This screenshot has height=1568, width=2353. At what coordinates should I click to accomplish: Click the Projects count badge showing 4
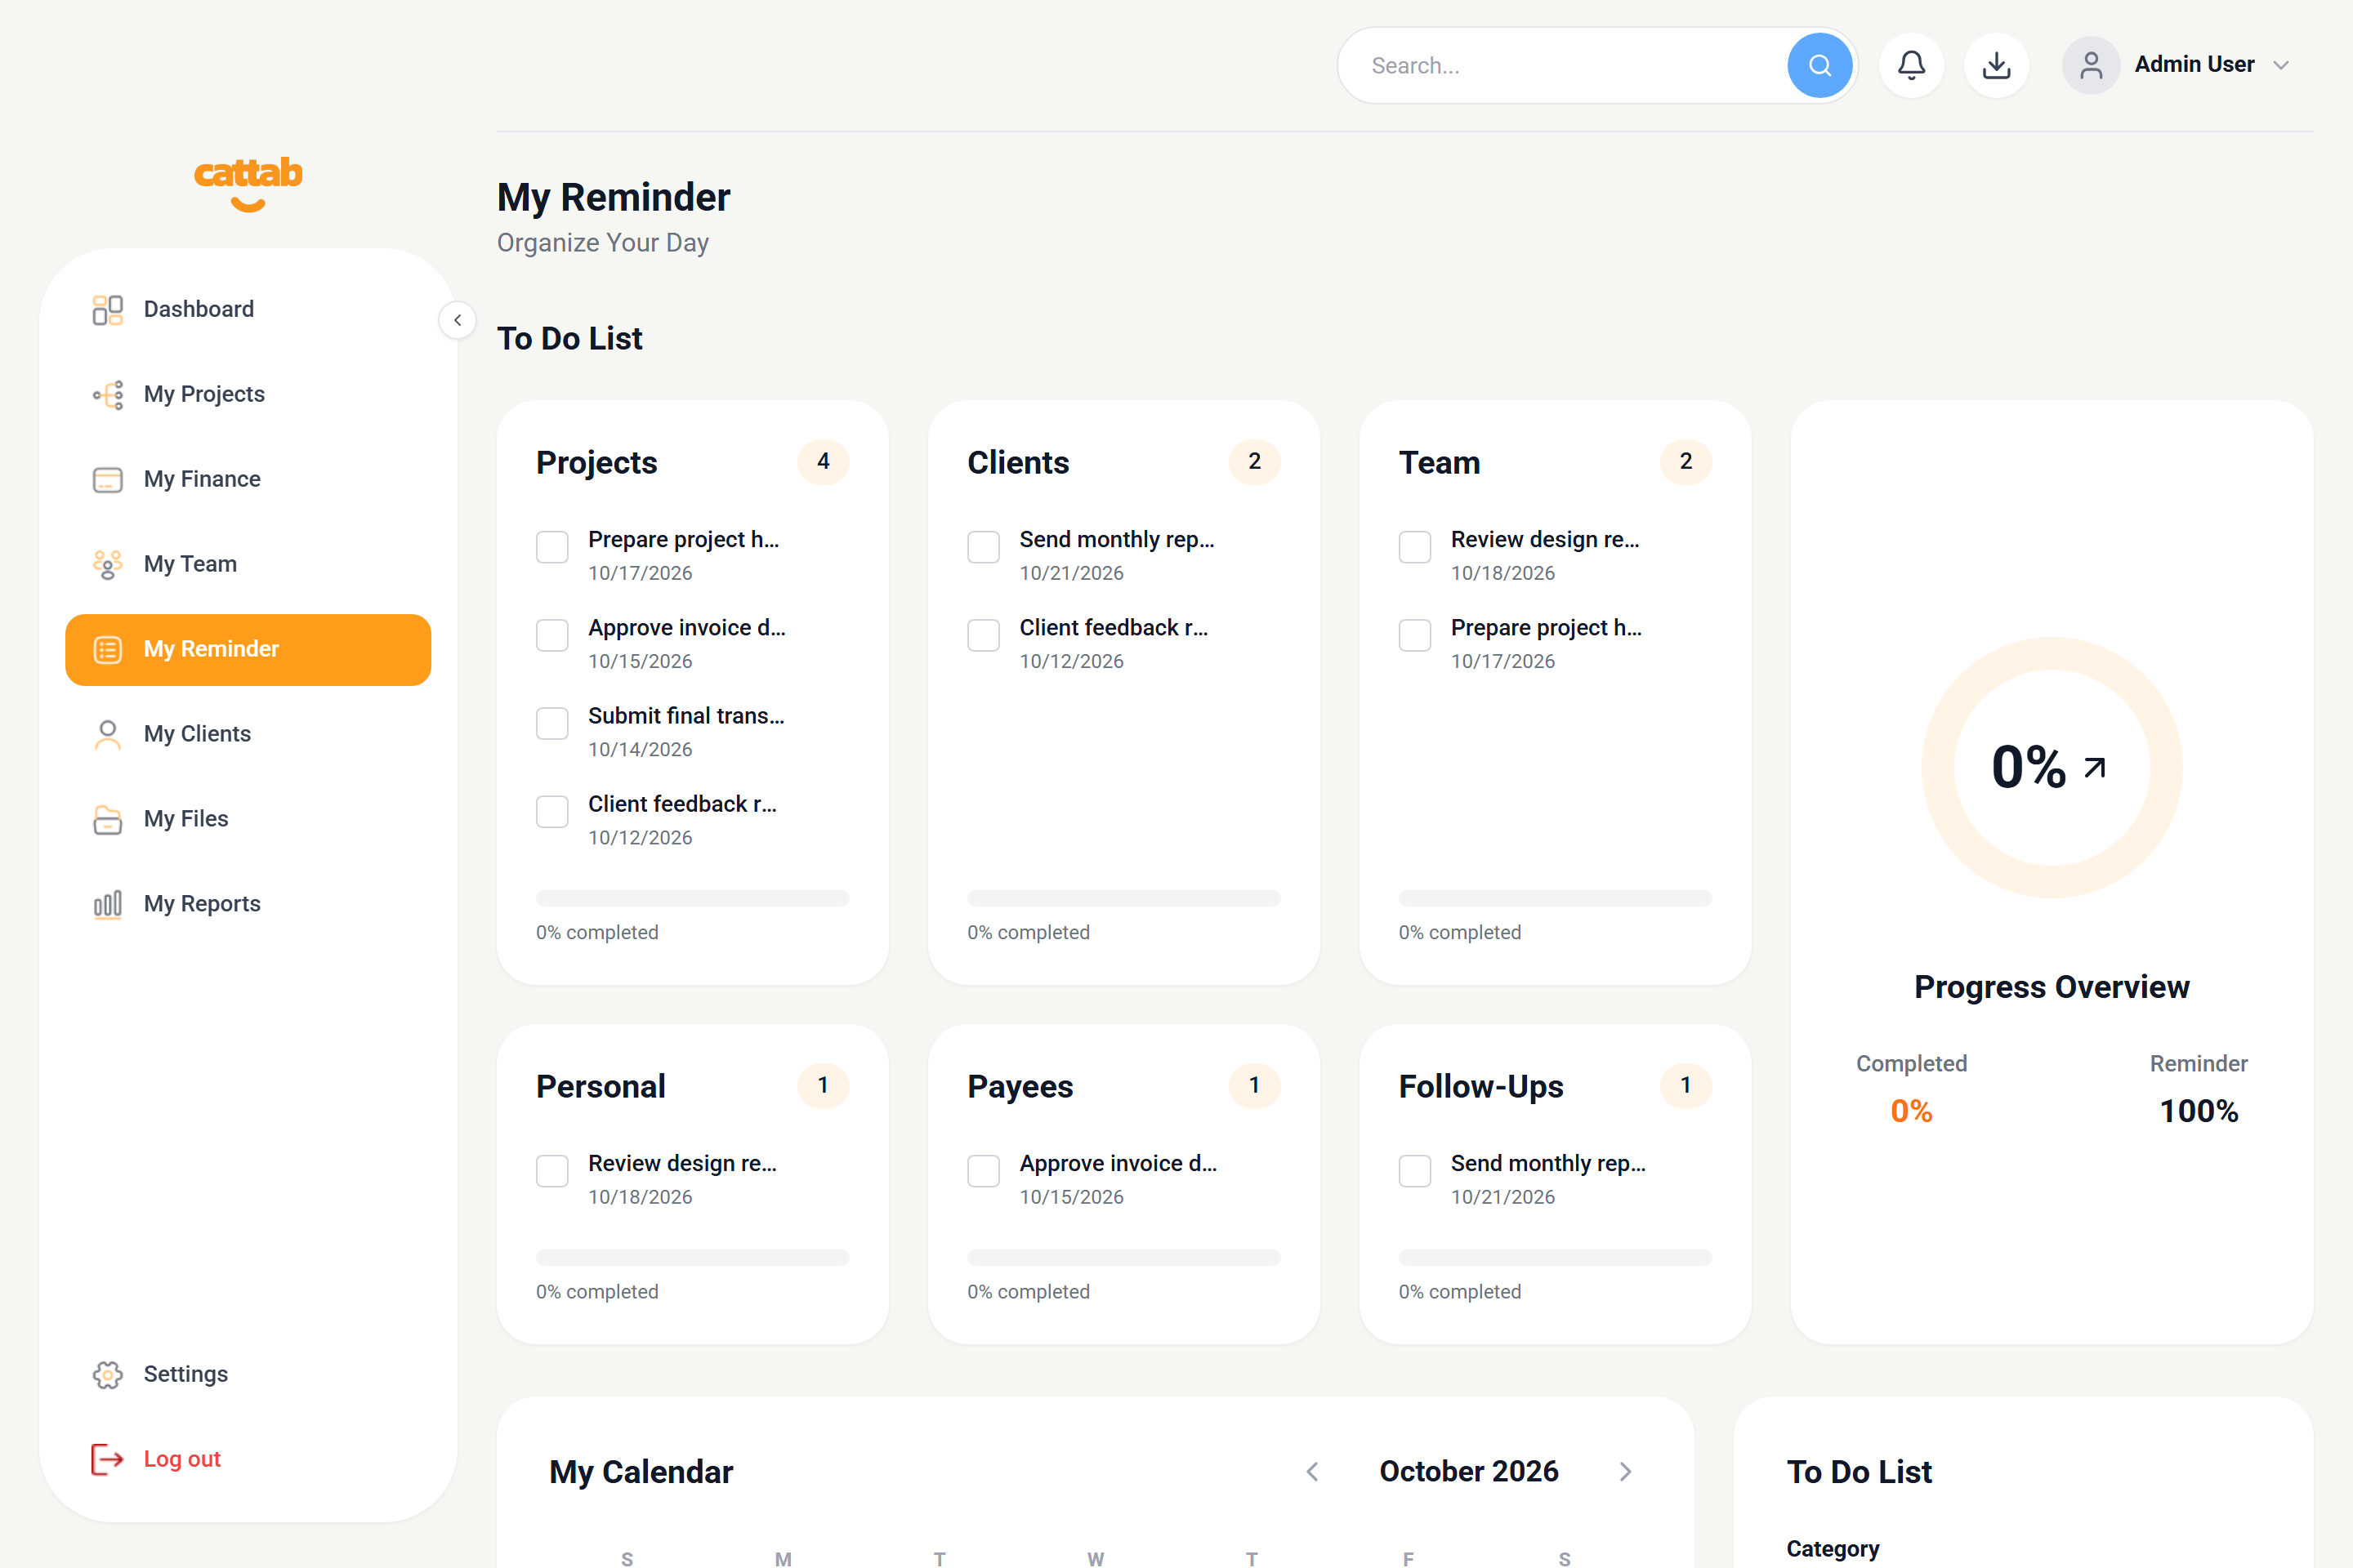point(824,462)
